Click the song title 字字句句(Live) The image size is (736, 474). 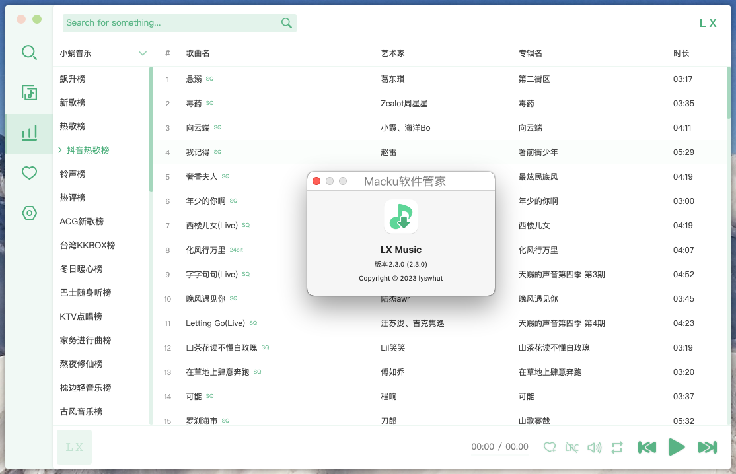click(211, 274)
